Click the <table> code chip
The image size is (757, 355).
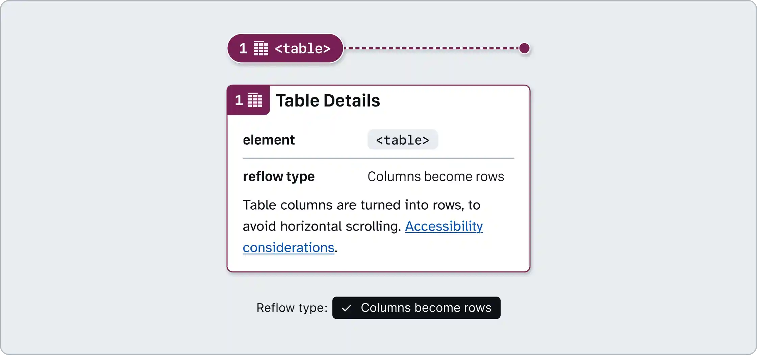(x=402, y=139)
